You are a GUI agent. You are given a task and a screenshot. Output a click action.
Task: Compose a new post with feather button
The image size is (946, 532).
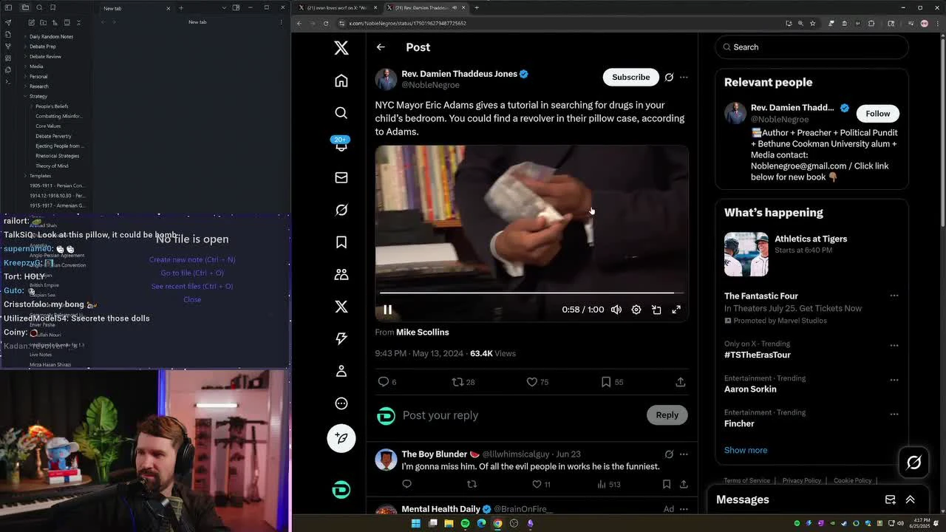[341, 438]
